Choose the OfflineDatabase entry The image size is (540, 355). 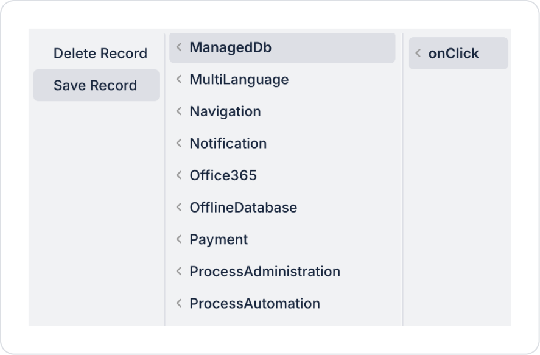(x=243, y=207)
